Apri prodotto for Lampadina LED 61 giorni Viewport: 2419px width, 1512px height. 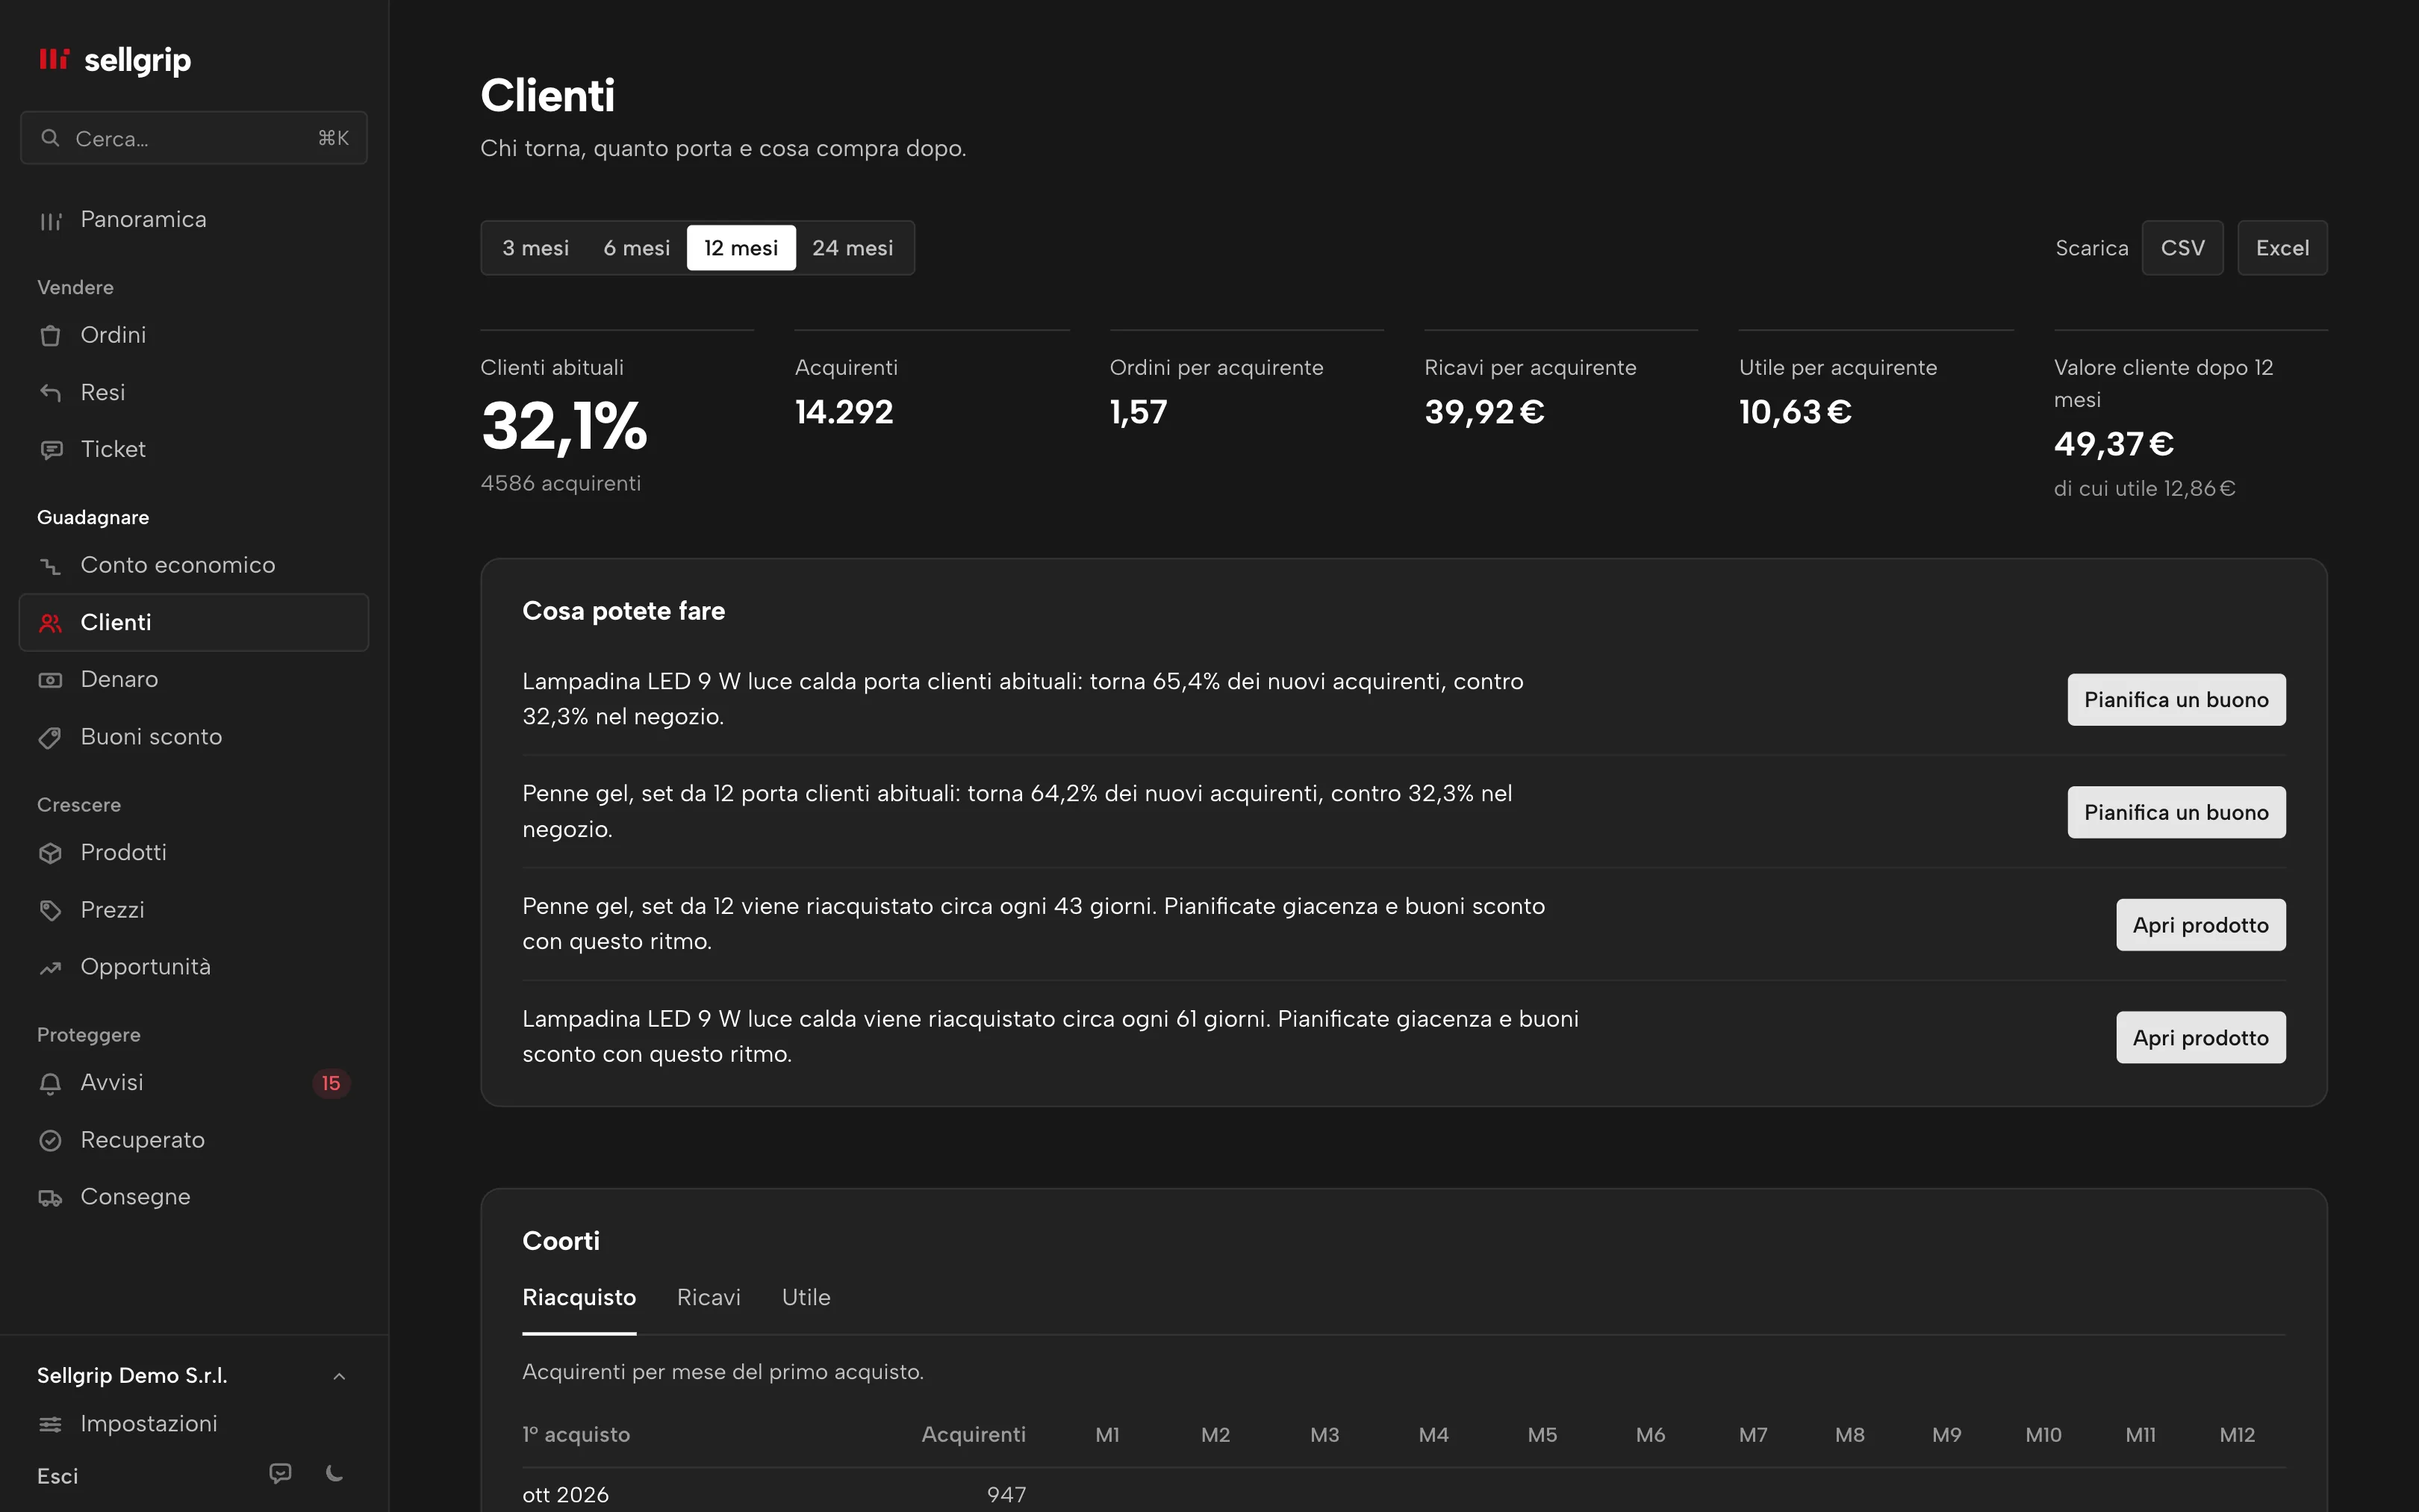2200,1038
